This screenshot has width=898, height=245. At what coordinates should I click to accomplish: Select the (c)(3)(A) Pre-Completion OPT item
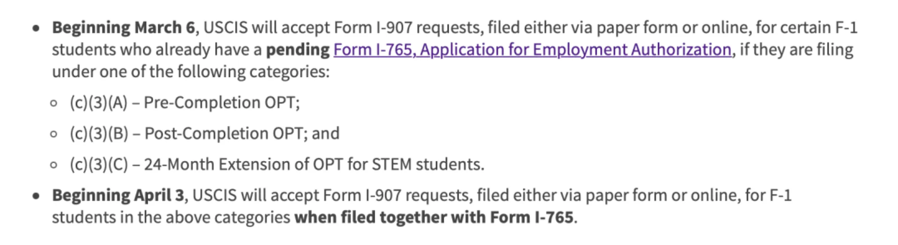[x=185, y=103]
